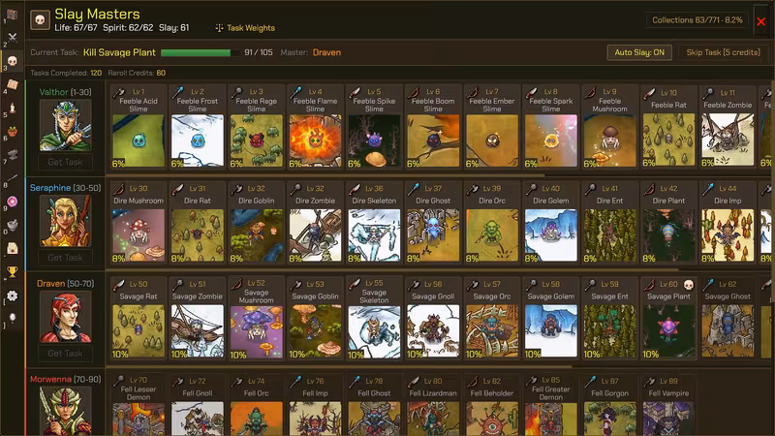This screenshot has width=775, height=436.
Task: Open the wand stick sidebar icon
Action: click(x=13, y=178)
